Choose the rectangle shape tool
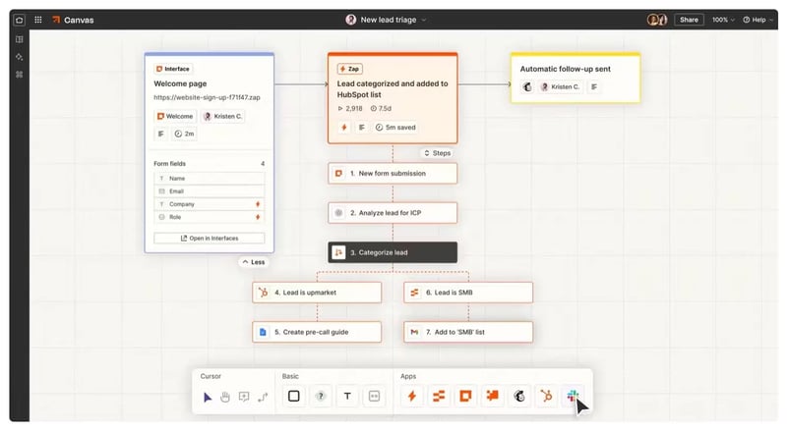The image size is (787, 431). [293, 397]
